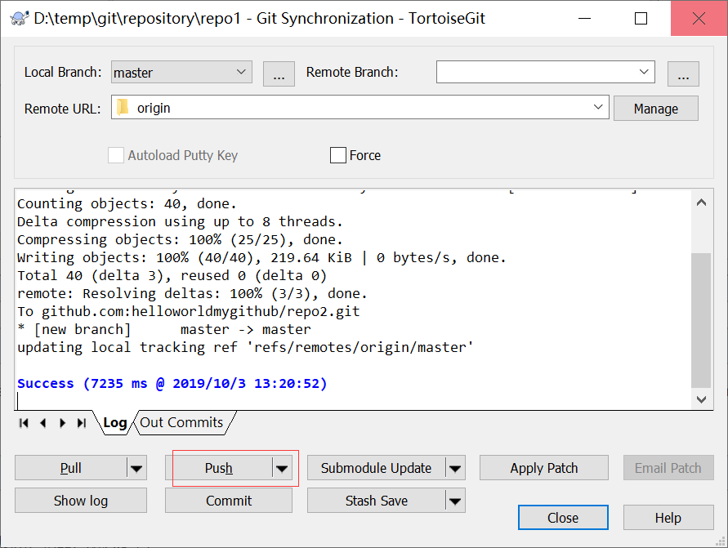Toggle the Autoload Putty Key checkbox
The width and height of the screenshot is (728, 548).
115,155
